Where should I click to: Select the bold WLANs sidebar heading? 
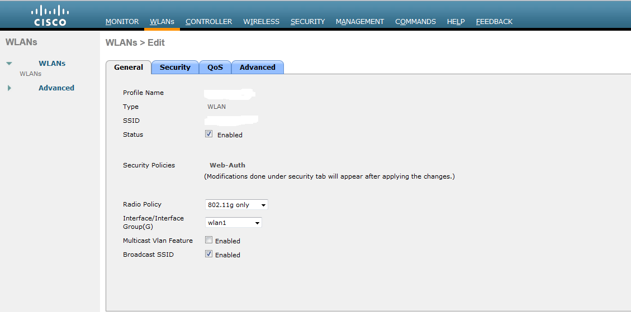[52, 64]
